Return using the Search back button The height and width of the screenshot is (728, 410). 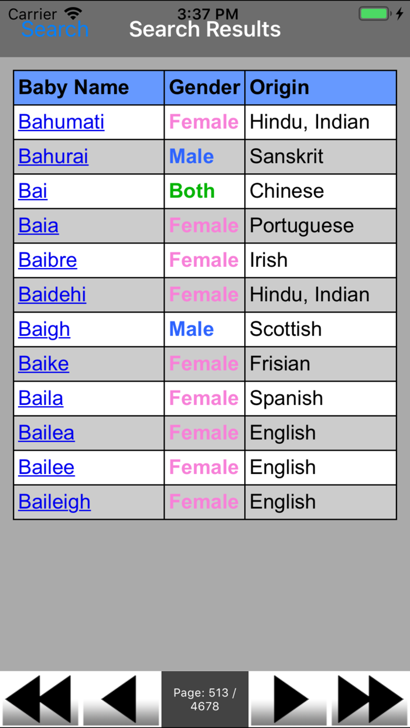pyautogui.click(x=55, y=29)
